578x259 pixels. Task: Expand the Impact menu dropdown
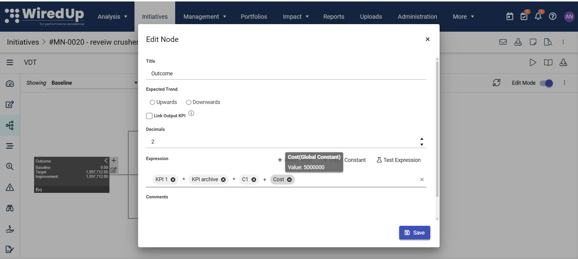pos(296,17)
